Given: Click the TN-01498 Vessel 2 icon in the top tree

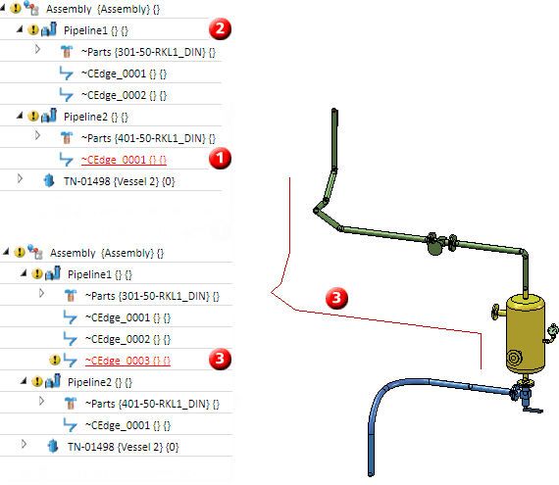Looking at the screenshot, I should (49, 181).
